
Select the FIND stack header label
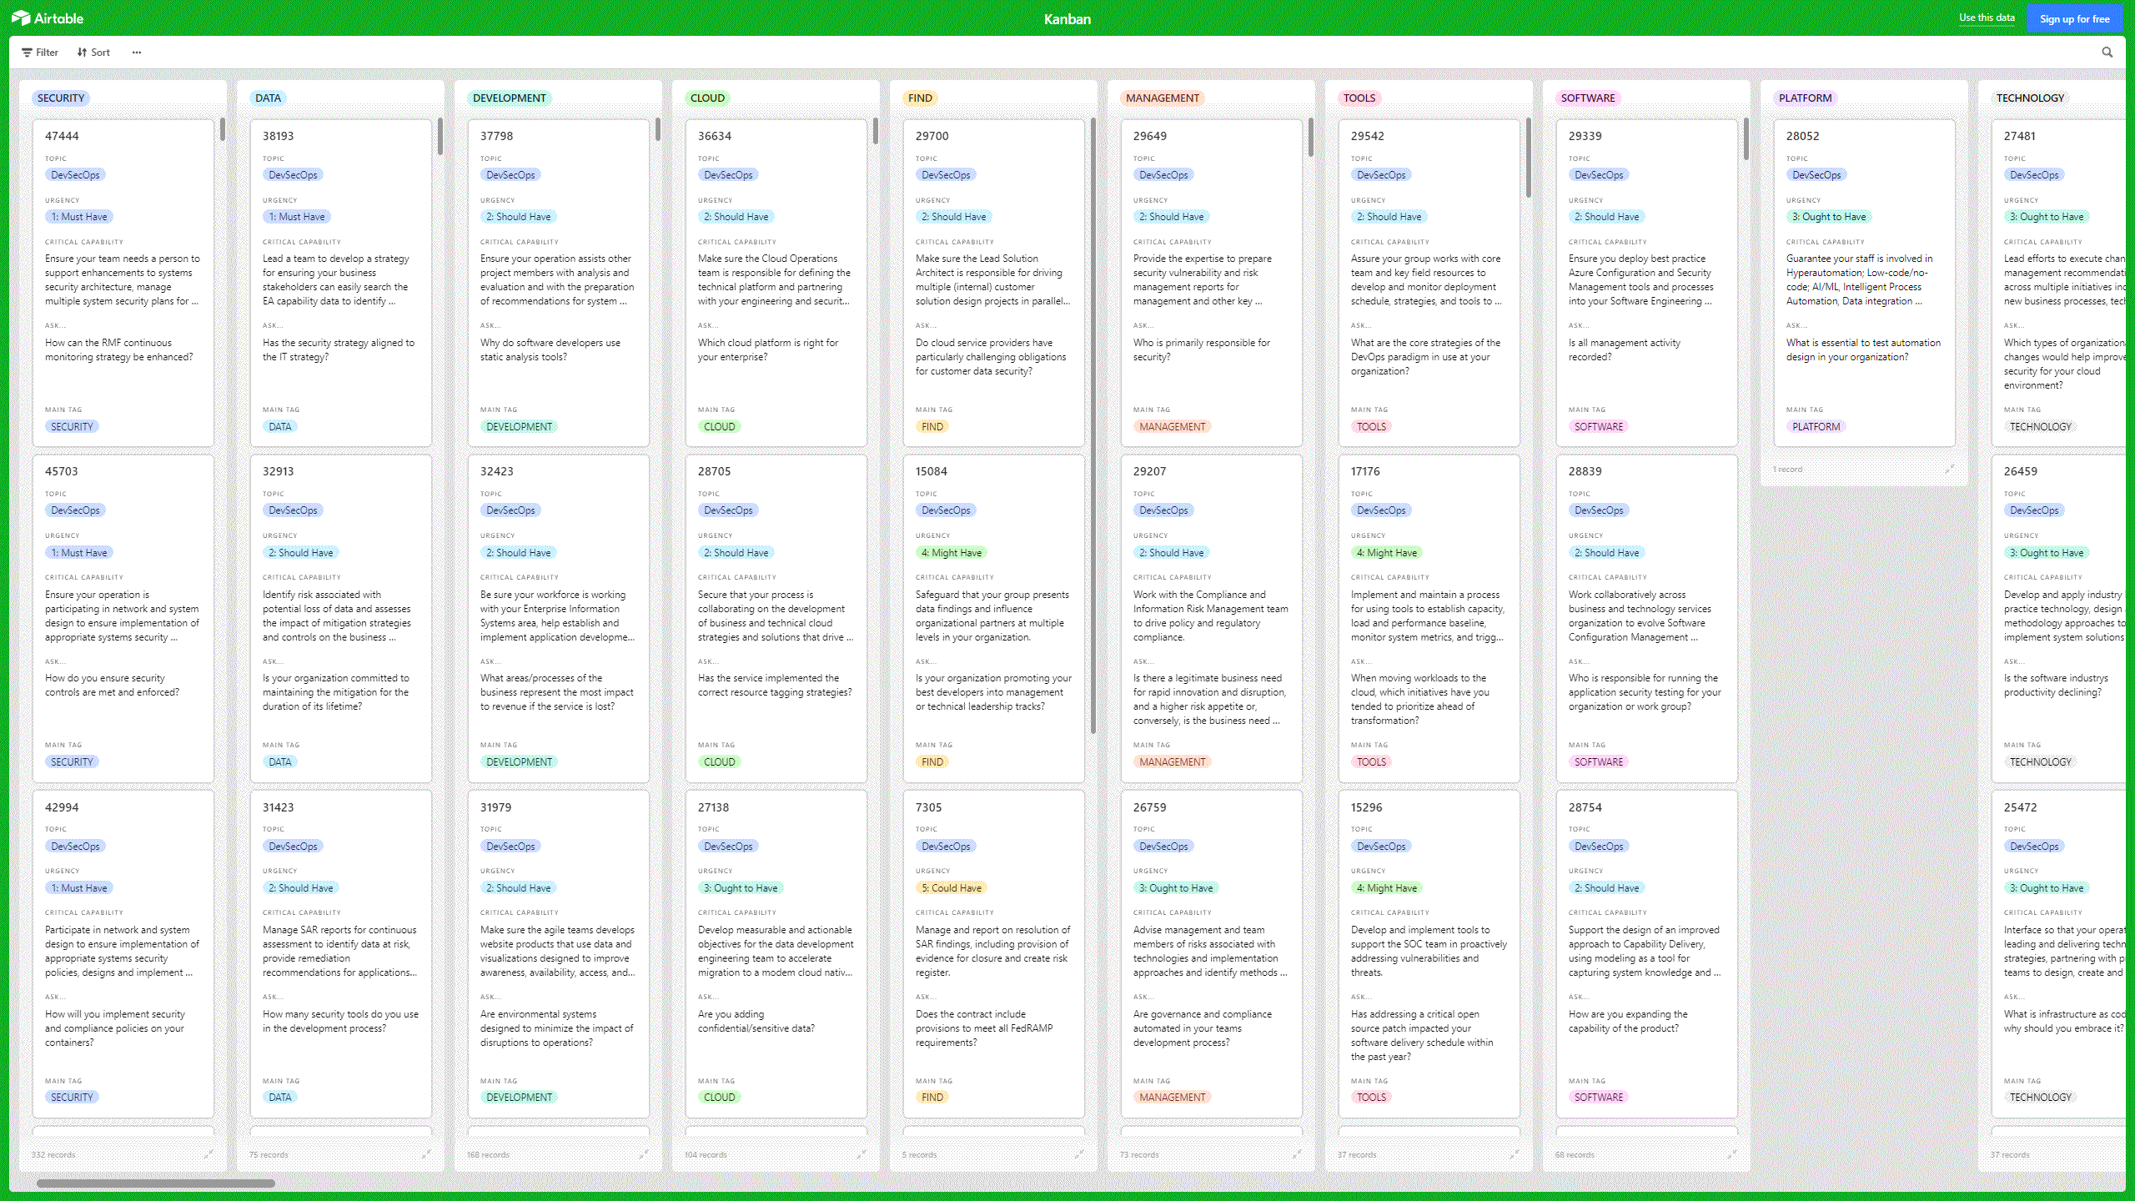click(x=920, y=98)
